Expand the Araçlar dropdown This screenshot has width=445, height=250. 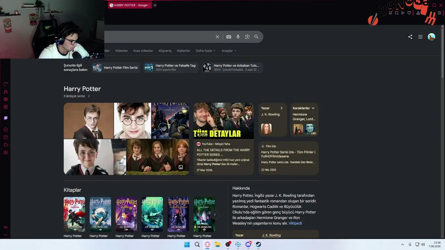[229, 51]
